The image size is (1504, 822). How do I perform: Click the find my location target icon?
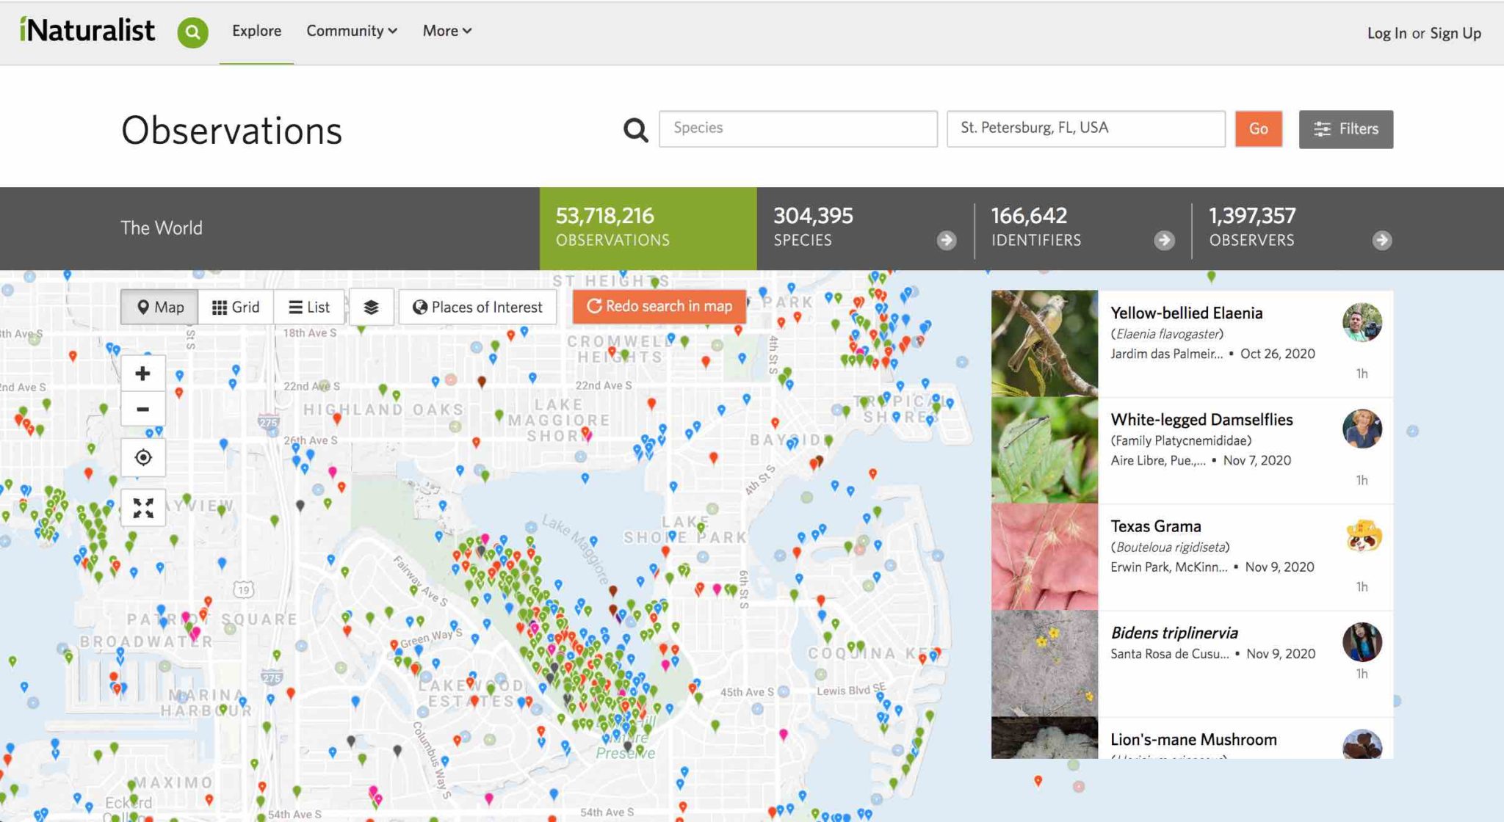click(143, 457)
